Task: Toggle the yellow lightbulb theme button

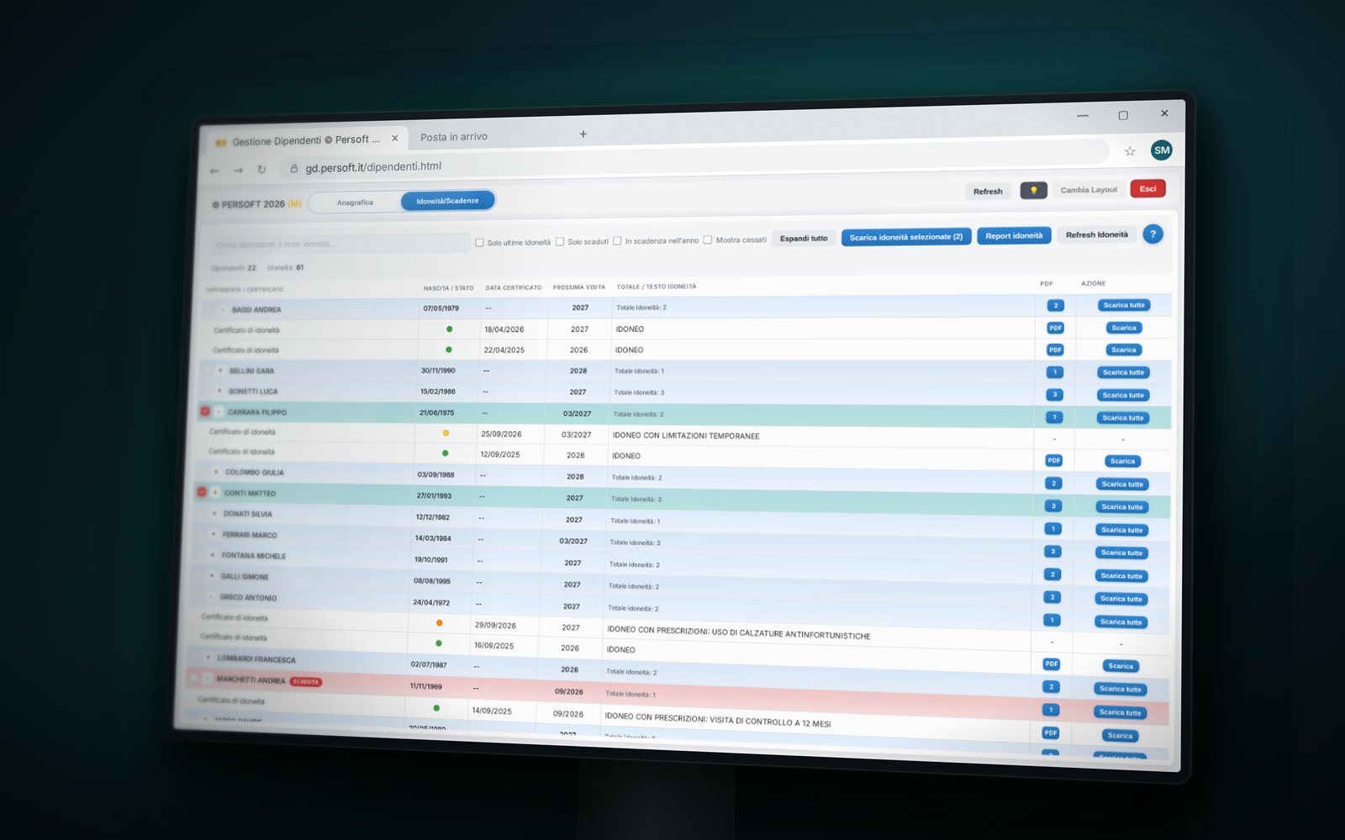Action: coord(1033,191)
